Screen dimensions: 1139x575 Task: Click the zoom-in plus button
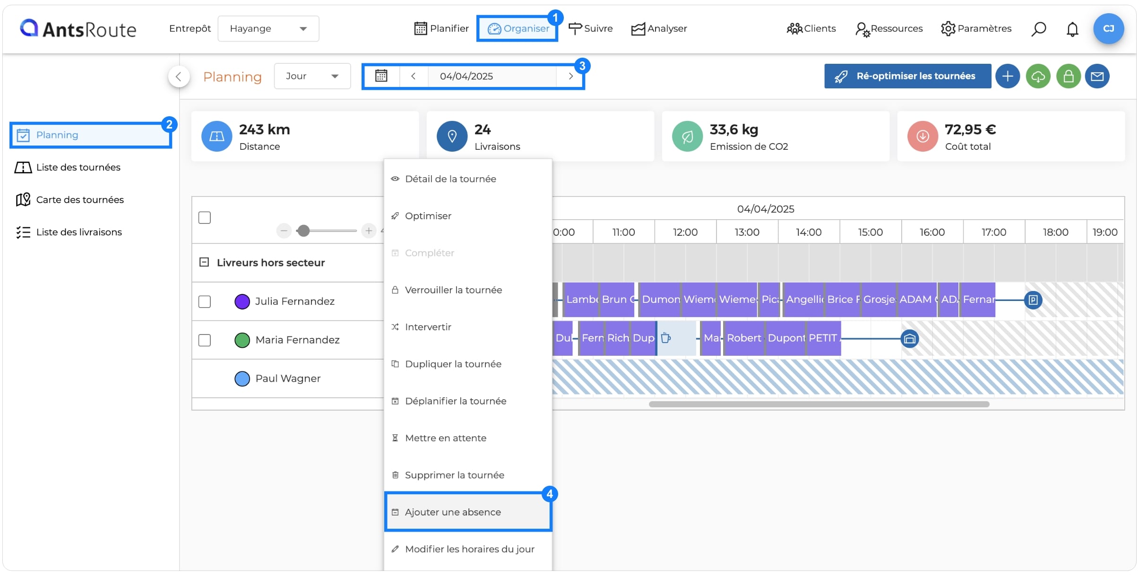click(x=369, y=231)
